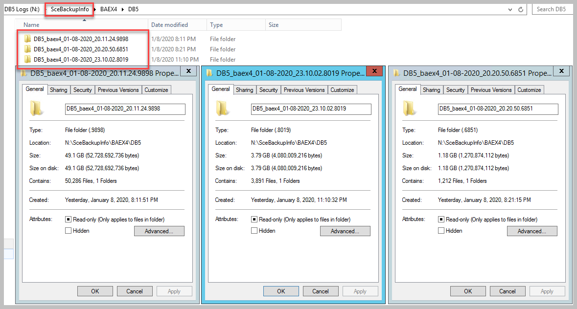Click Cancel in 20.11.24.9898 Properties dialog
This screenshot has height=309, width=577.
[x=134, y=291]
